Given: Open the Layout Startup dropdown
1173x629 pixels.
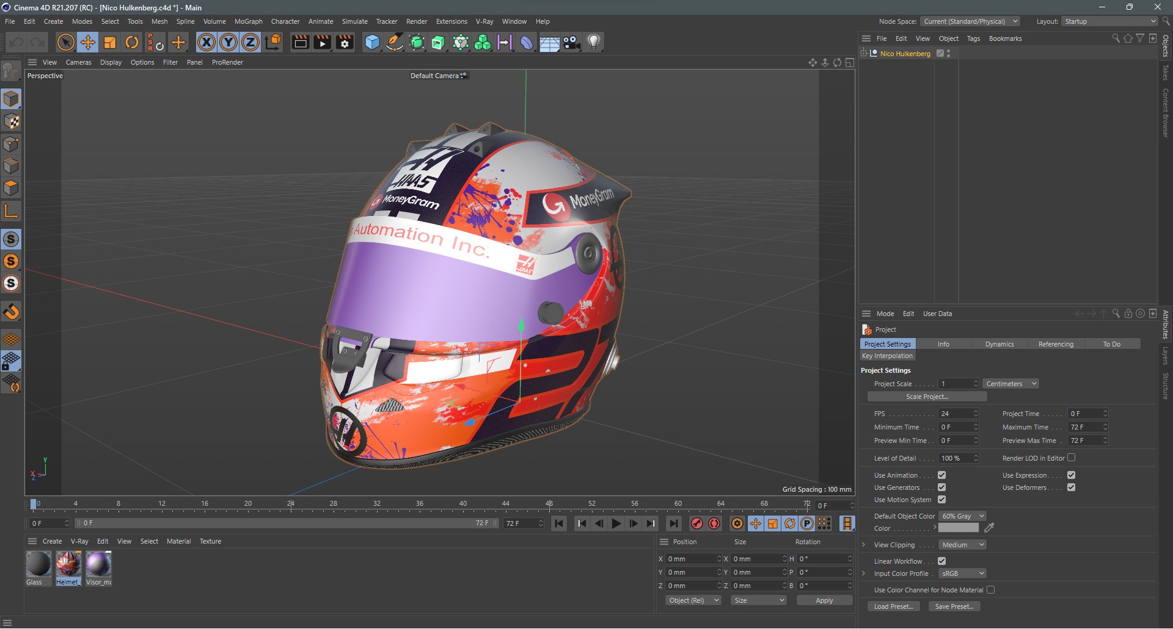Looking at the screenshot, I should (1109, 21).
